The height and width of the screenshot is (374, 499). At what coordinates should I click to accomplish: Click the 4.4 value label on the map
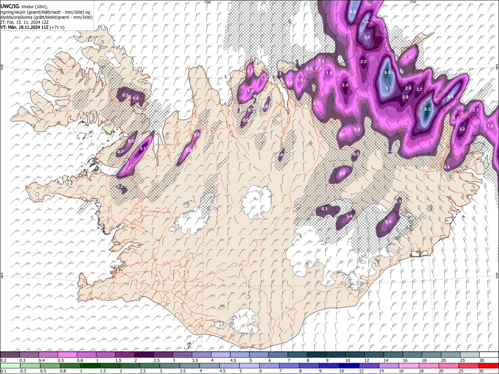(450, 97)
